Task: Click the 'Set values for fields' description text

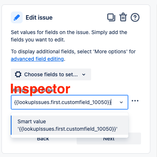Action: (69, 36)
